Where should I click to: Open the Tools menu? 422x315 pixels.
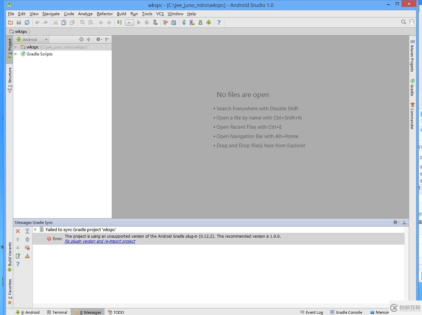pyautogui.click(x=147, y=14)
